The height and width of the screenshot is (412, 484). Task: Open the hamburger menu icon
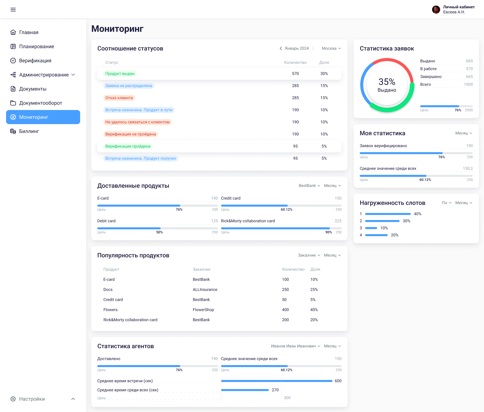pyautogui.click(x=13, y=10)
